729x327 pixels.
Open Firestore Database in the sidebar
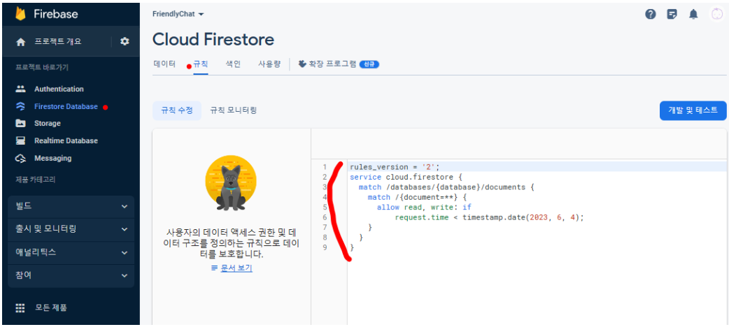66,106
